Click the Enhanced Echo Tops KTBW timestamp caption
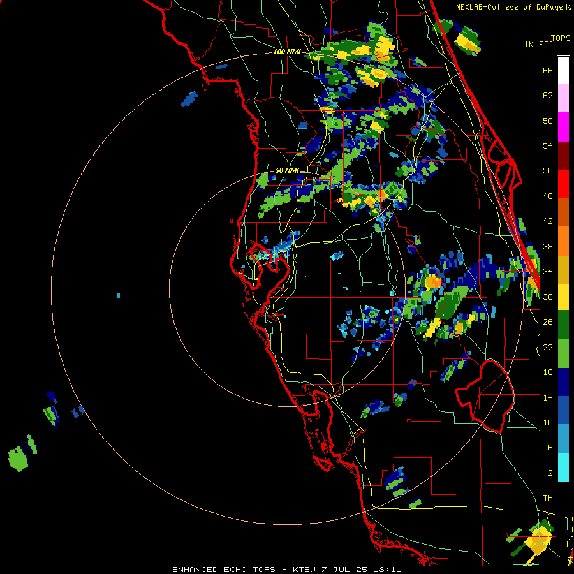 pyautogui.click(x=286, y=570)
